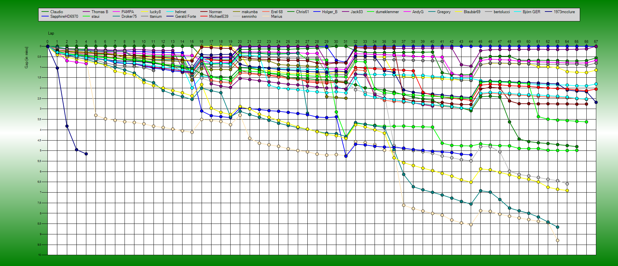Click lap number 4 on the axis
Viewport: 618px width, 266px height.
pos(86,42)
